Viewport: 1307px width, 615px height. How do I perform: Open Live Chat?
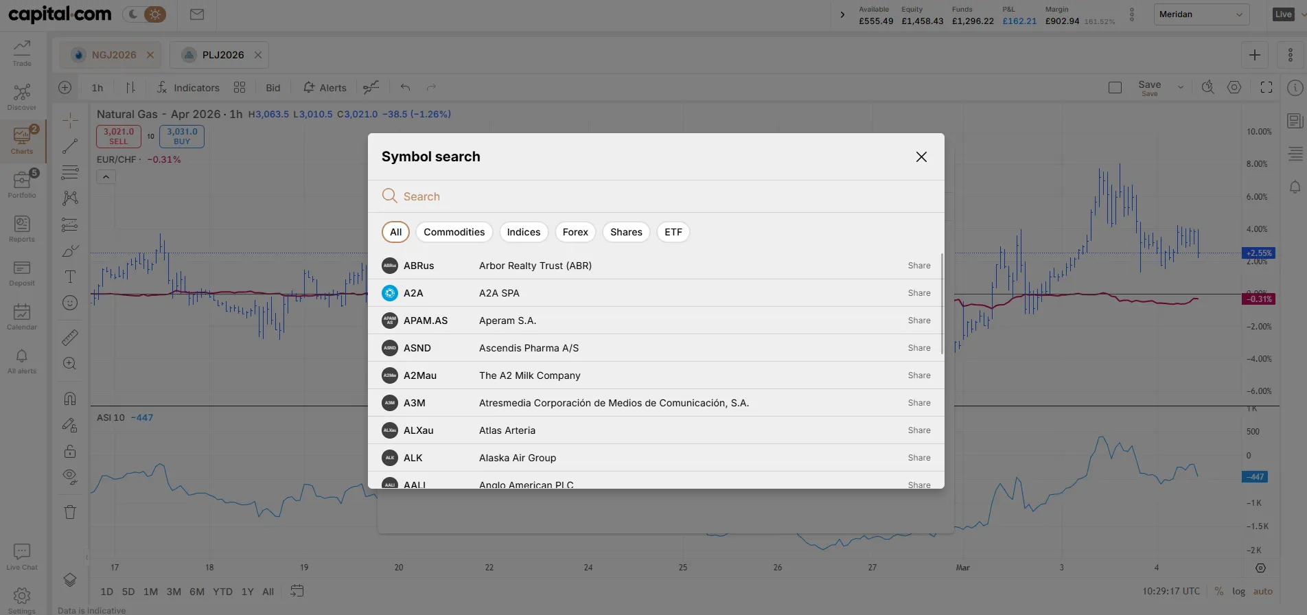click(x=22, y=557)
